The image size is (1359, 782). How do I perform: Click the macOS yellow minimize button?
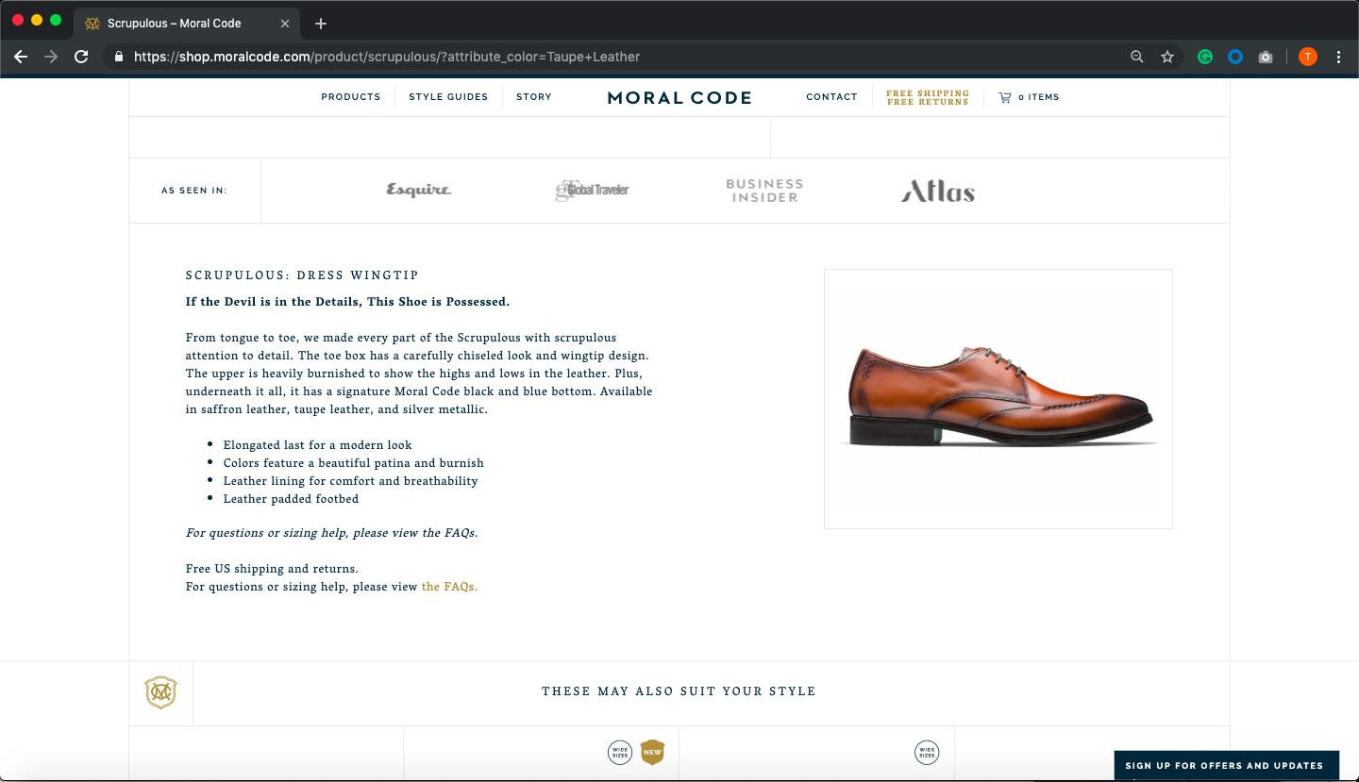point(37,20)
